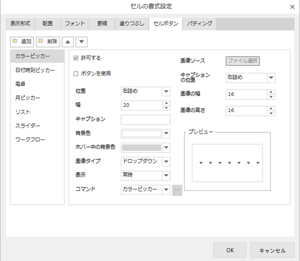Toggle the 許可する checkbox
The height and width of the screenshot is (261, 300).
[x=75, y=58]
